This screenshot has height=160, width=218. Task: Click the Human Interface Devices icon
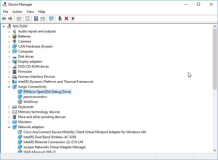(x=15, y=77)
